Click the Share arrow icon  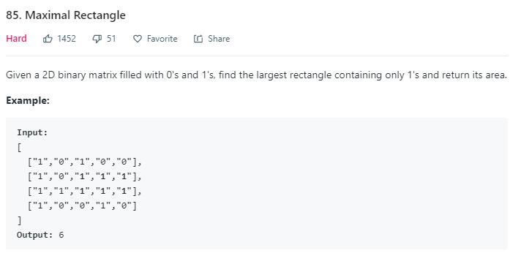tap(198, 39)
